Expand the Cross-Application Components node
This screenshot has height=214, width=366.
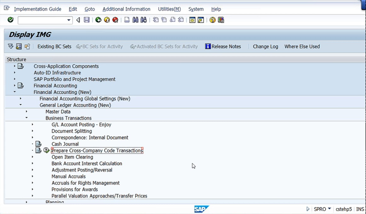point(14,66)
